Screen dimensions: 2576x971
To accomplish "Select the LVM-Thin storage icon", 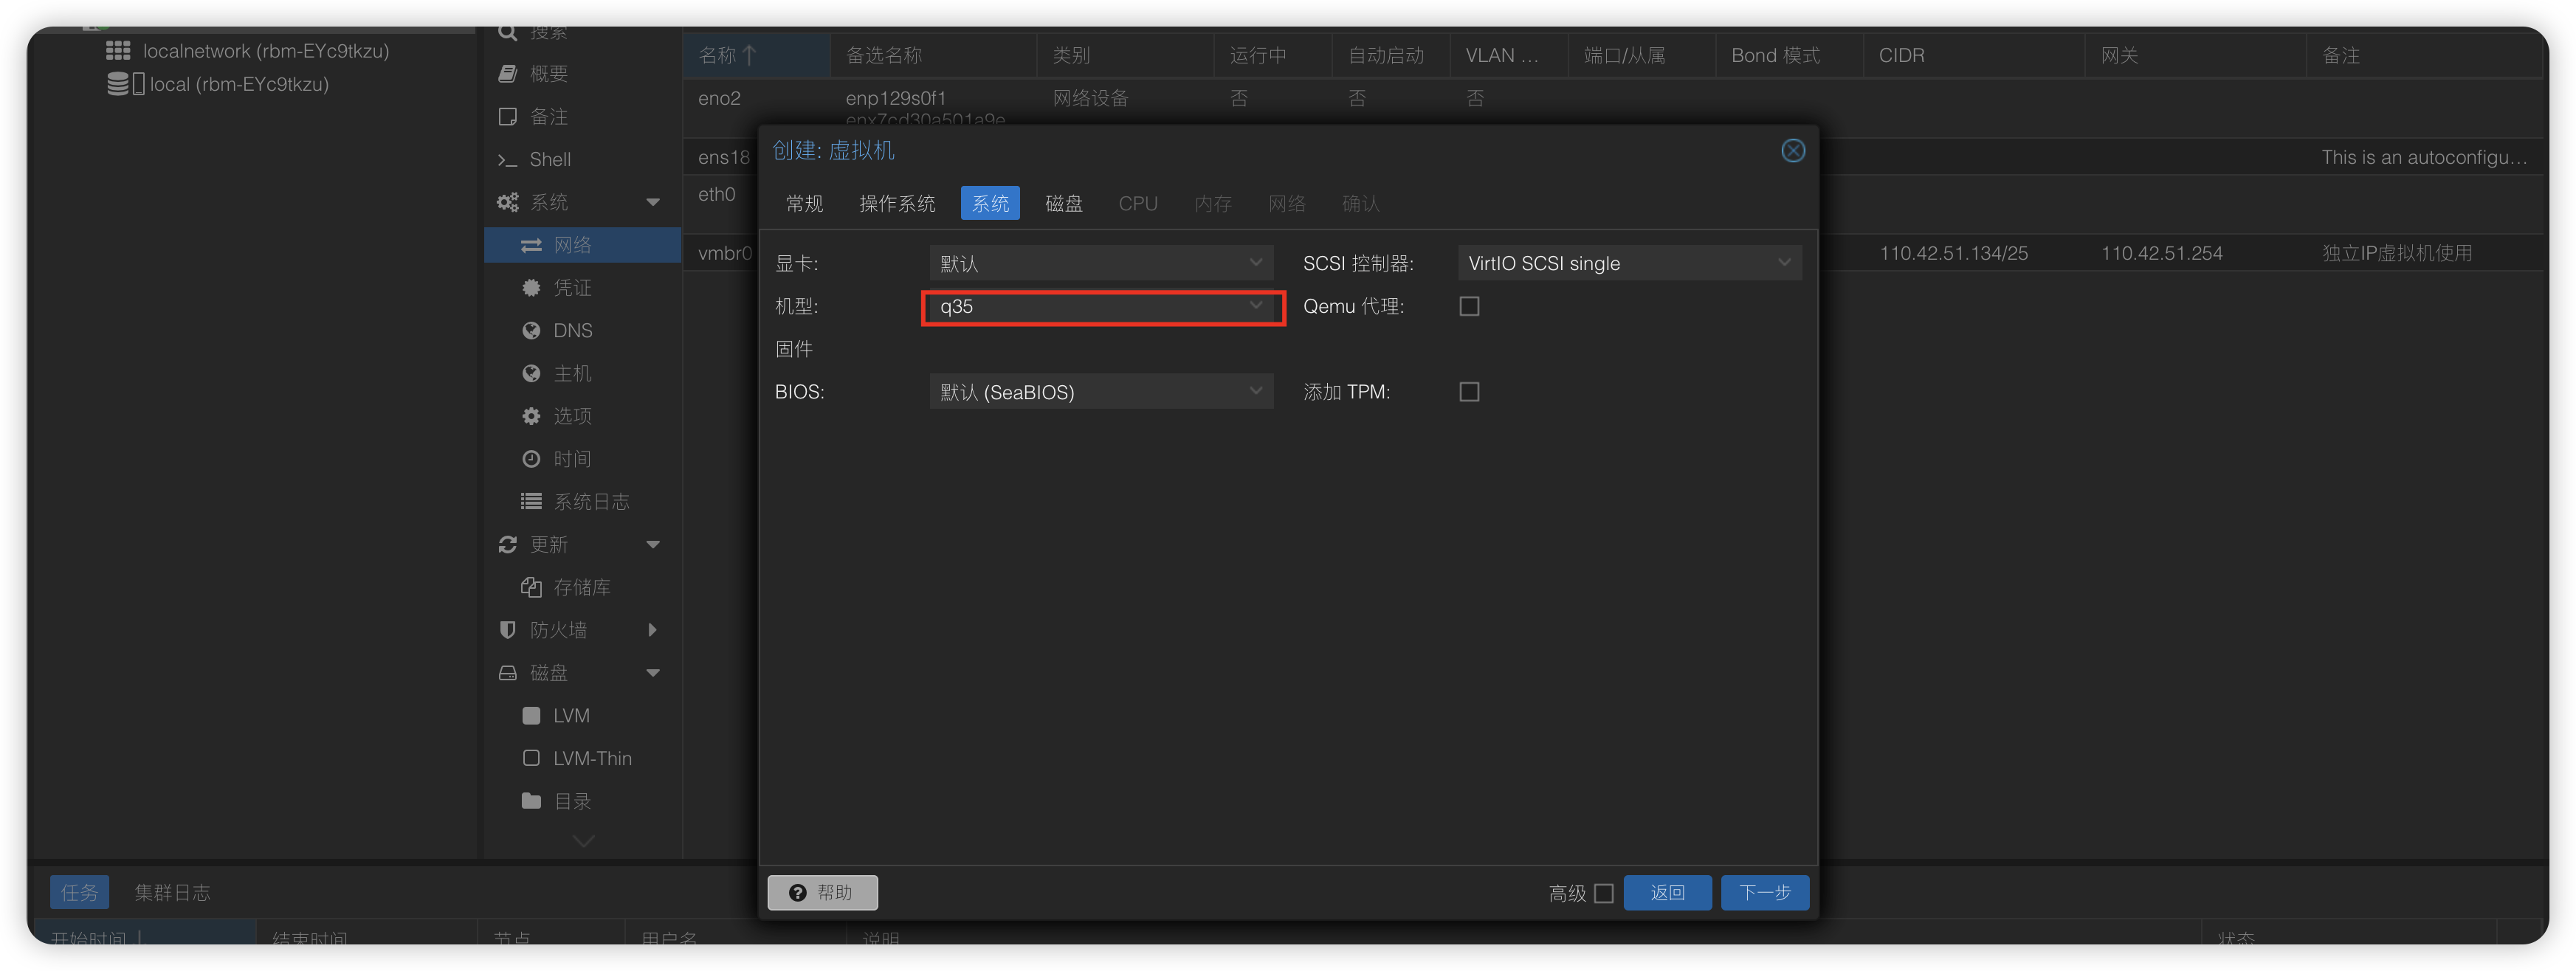I will click(531, 758).
